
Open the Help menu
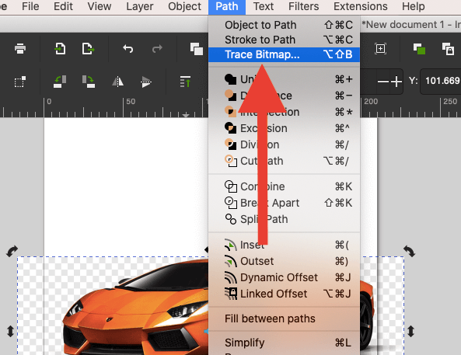pyautogui.click(x=414, y=6)
